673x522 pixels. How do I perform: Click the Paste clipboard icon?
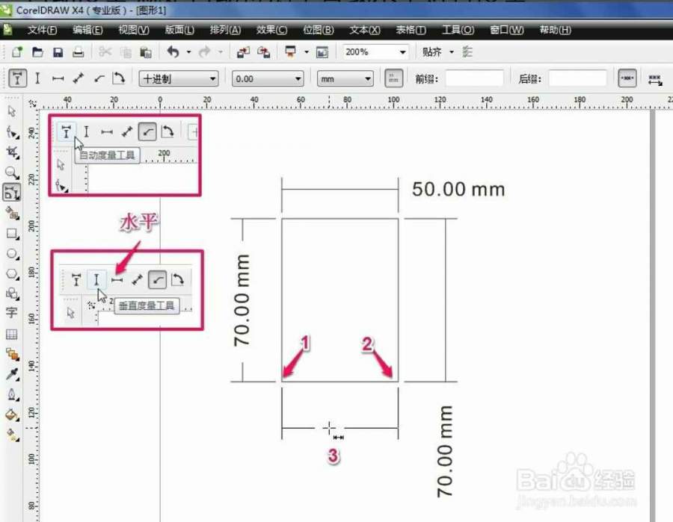tap(146, 52)
